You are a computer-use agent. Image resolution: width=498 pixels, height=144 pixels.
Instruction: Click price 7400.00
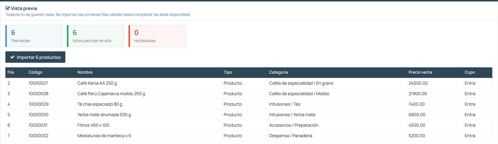click(417, 104)
